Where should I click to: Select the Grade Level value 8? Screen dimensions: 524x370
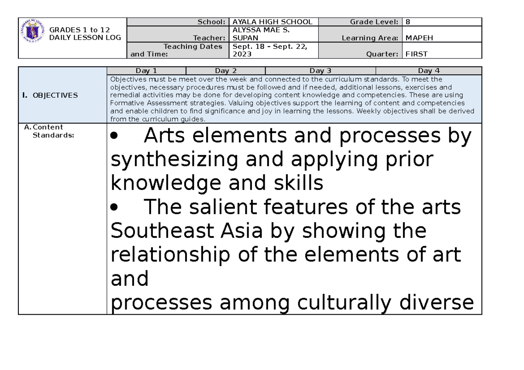[407, 21]
